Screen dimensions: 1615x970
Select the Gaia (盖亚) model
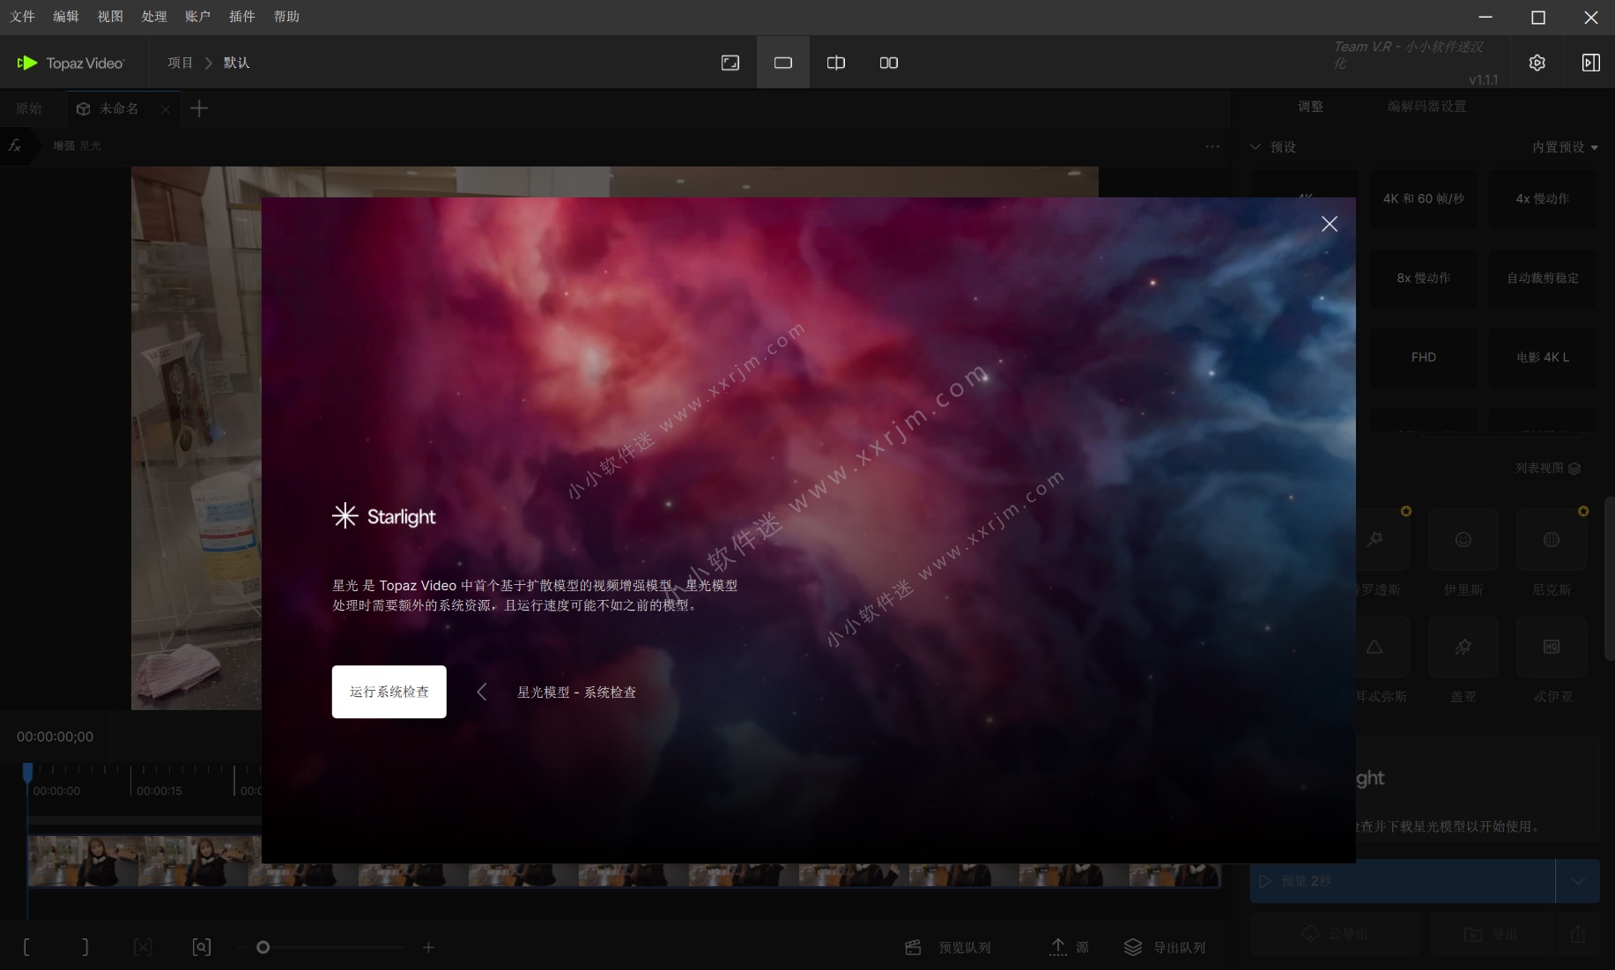(1463, 646)
